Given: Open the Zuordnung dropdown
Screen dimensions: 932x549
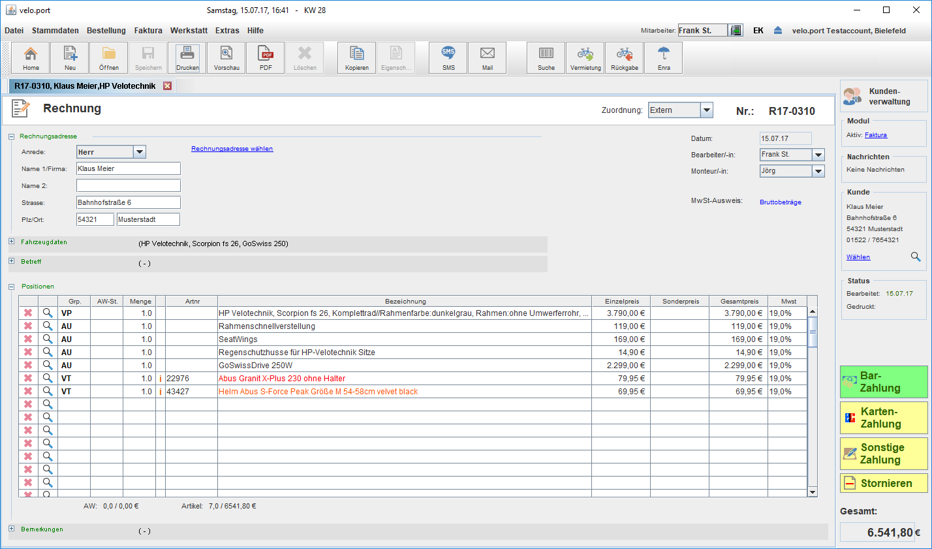Looking at the screenshot, I should (x=706, y=110).
